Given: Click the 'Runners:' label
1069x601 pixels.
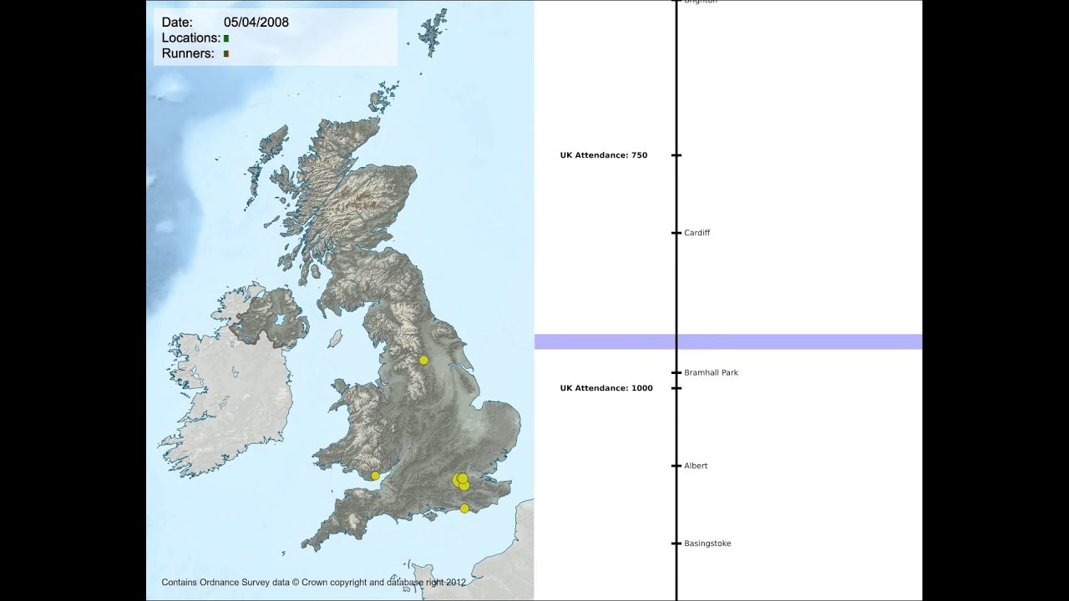Looking at the screenshot, I should 186,54.
